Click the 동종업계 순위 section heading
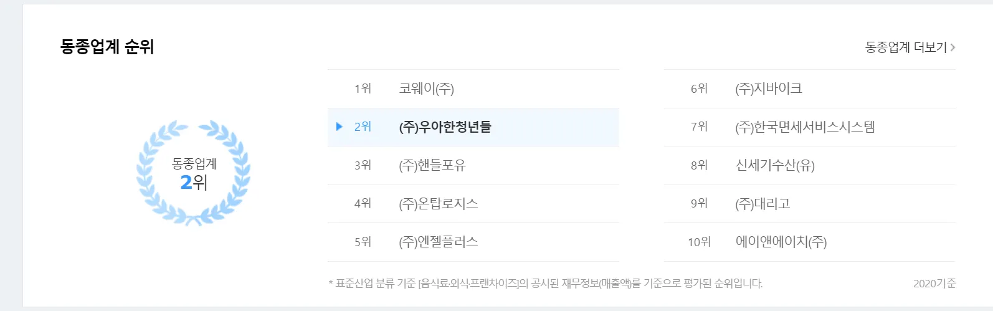This screenshot has width=993, height=311. click(107, 47)
